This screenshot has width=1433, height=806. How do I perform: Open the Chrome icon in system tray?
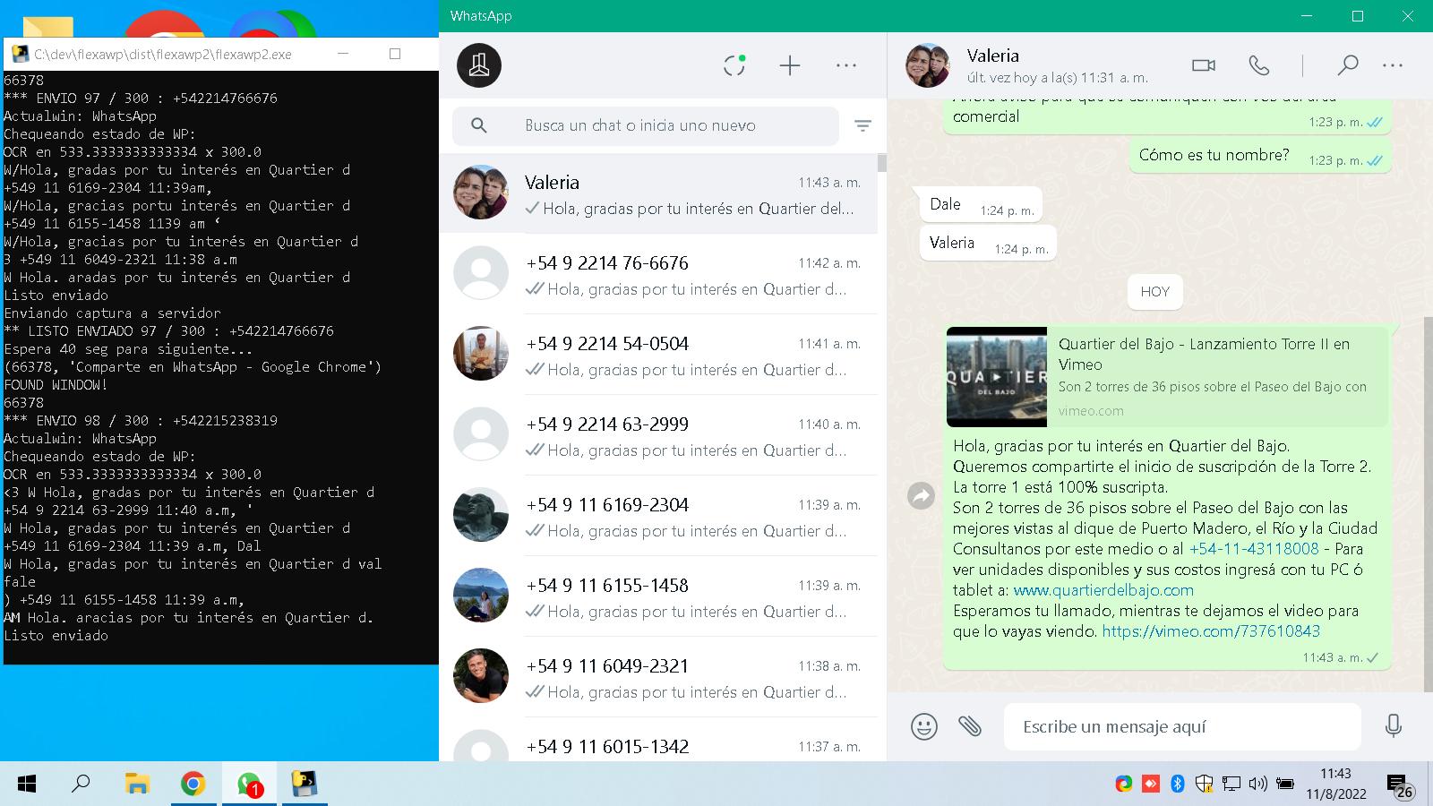click(1124, 785)
